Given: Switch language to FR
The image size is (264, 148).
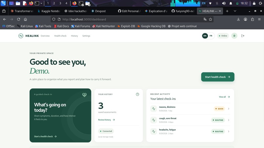Looking at the screenshot, I should 211,36.
